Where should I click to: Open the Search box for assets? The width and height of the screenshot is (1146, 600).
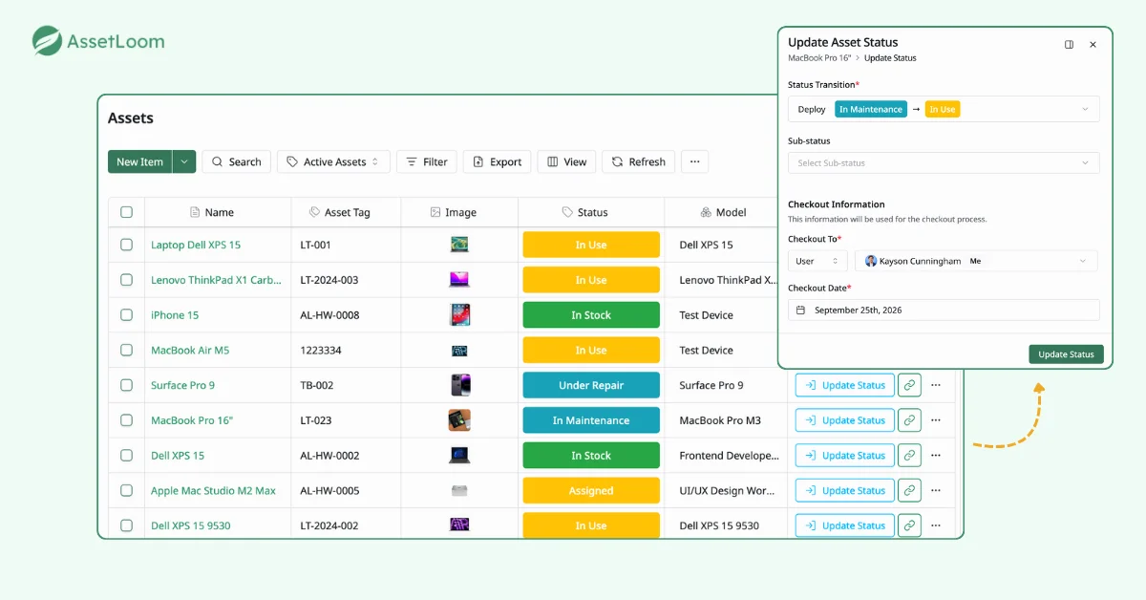[x=237, y=161]
